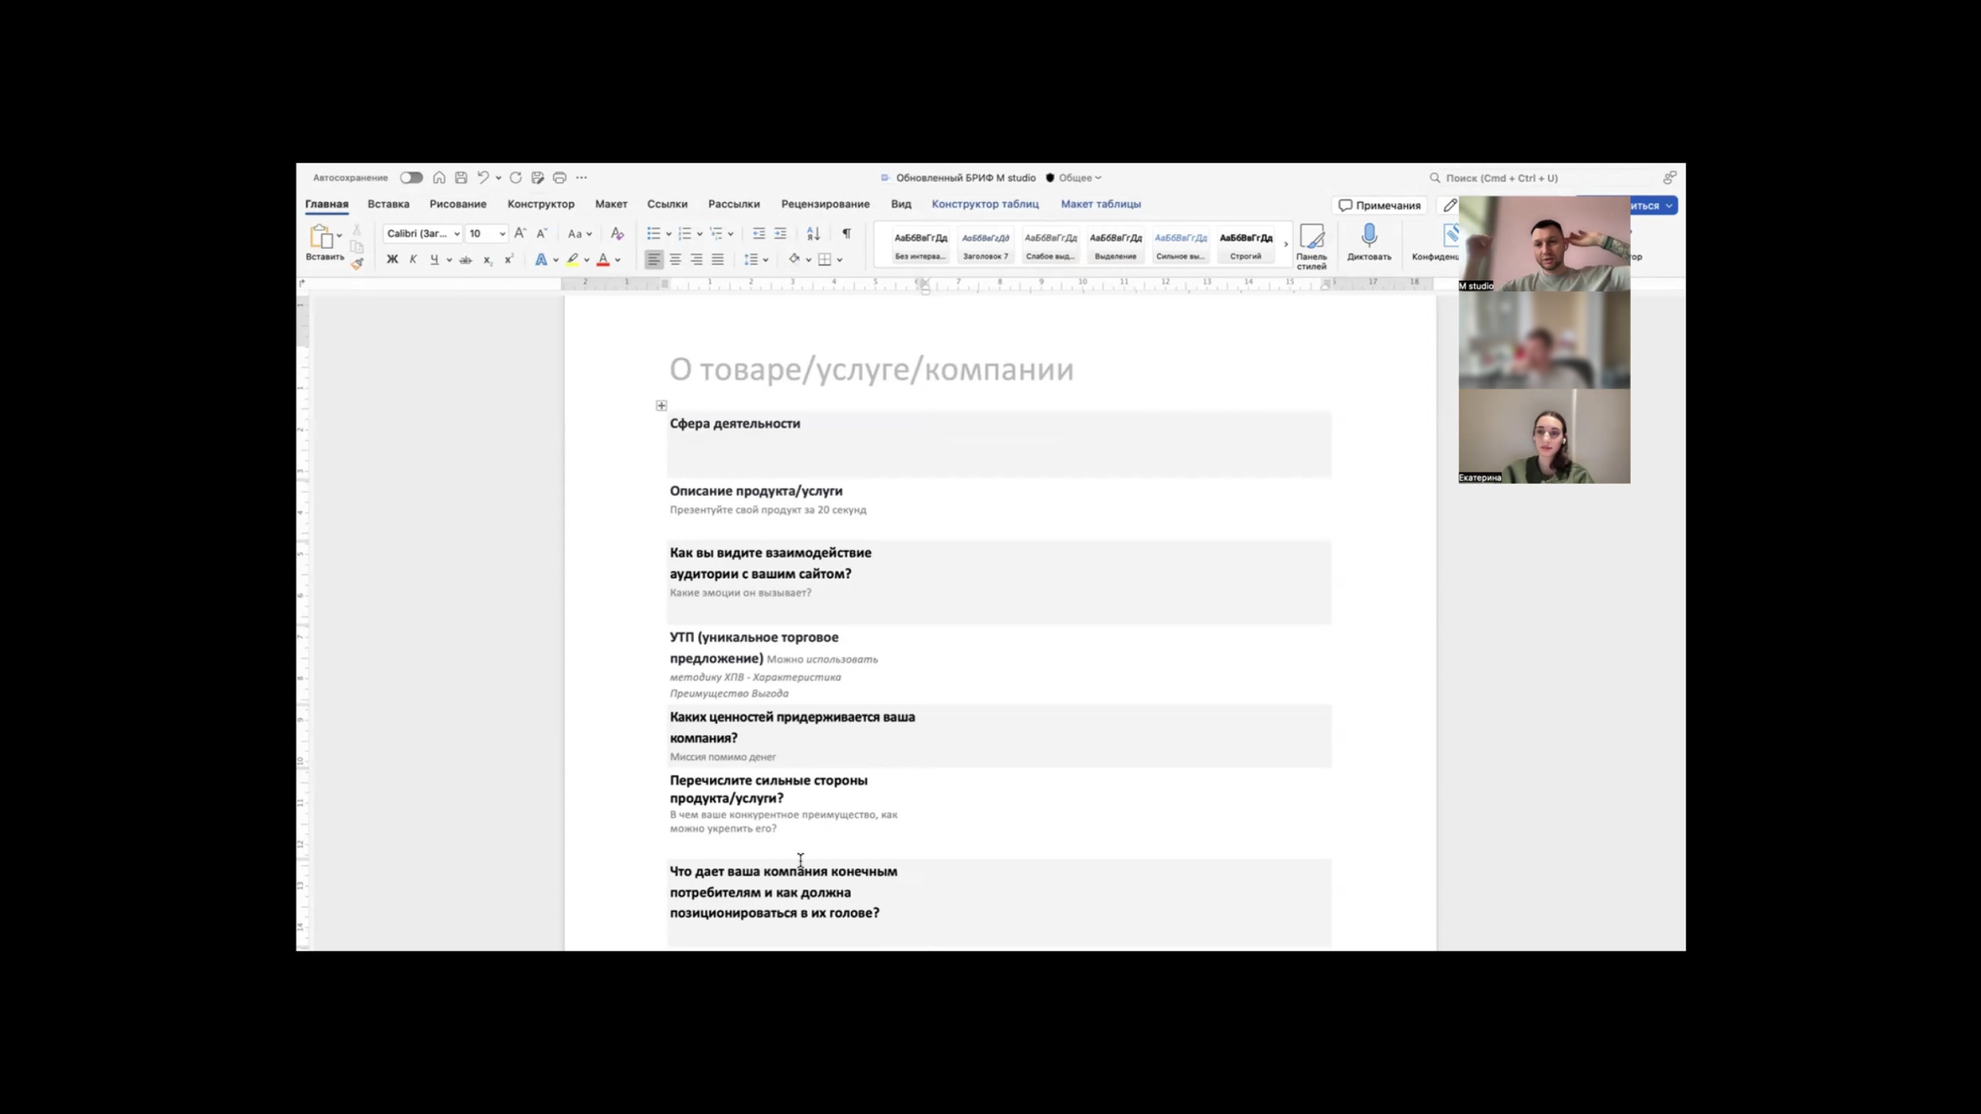
Task: Click the show paragraph marks (¶) icon
Action: click(x=846, y=234)
